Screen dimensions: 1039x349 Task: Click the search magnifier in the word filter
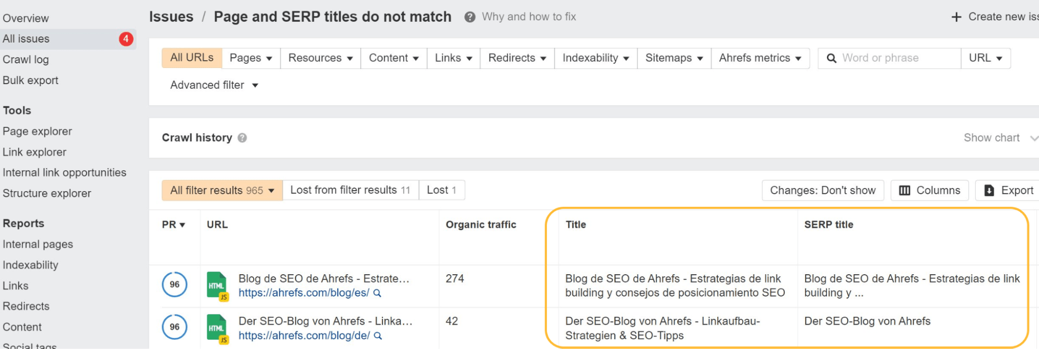coord(831,58)
